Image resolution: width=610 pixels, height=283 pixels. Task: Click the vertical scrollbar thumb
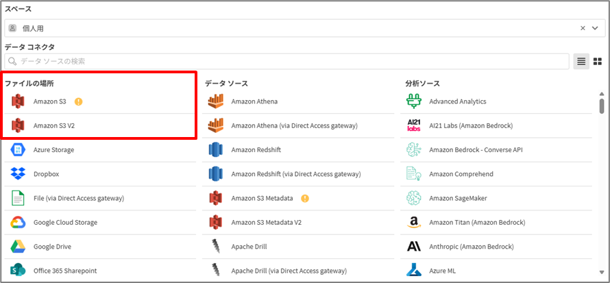click(x=601, y=106)
